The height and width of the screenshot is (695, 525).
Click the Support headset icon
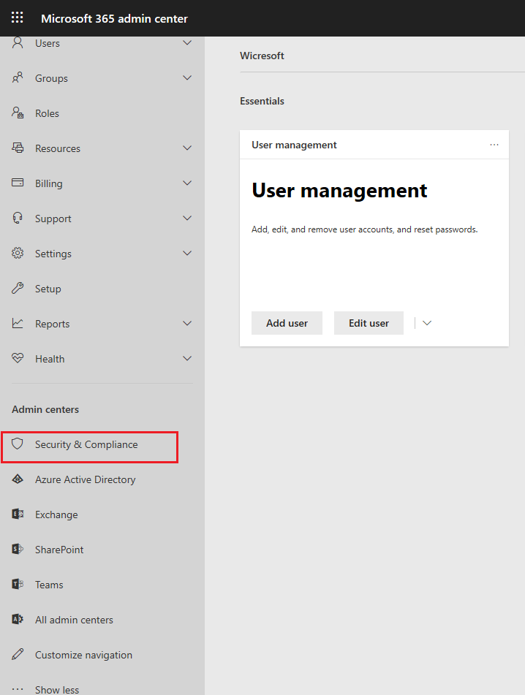coord(18,218)
